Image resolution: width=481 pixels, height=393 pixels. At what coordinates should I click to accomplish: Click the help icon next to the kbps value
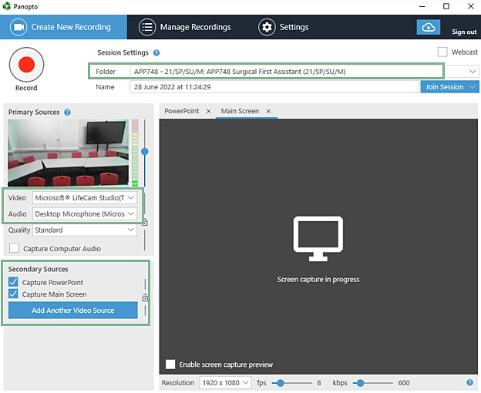pos(469,382)
